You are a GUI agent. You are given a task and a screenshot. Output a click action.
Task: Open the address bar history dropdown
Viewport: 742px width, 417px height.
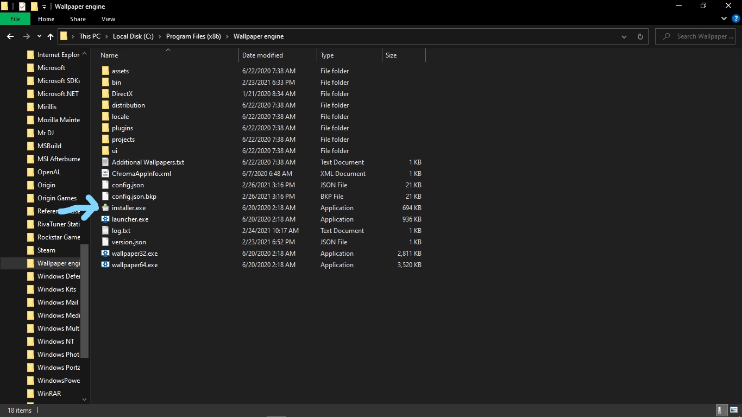click(624, 36)
